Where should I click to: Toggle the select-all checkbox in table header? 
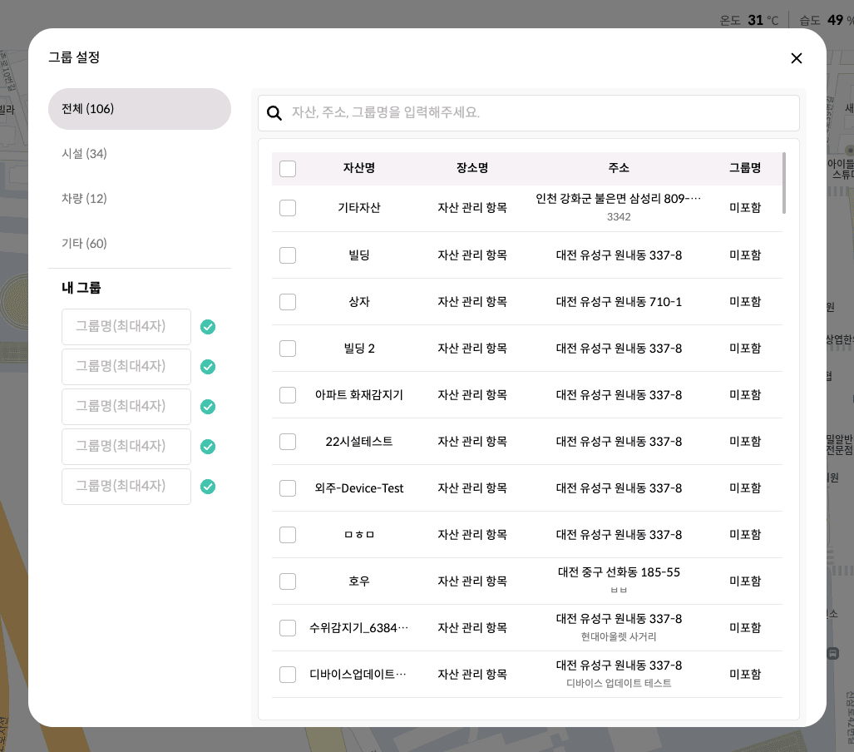coord(288,168)
